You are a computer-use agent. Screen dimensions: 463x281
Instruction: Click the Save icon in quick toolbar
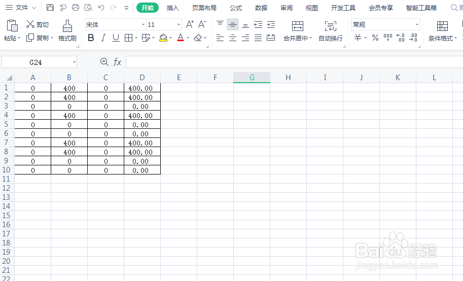point(50,8)
